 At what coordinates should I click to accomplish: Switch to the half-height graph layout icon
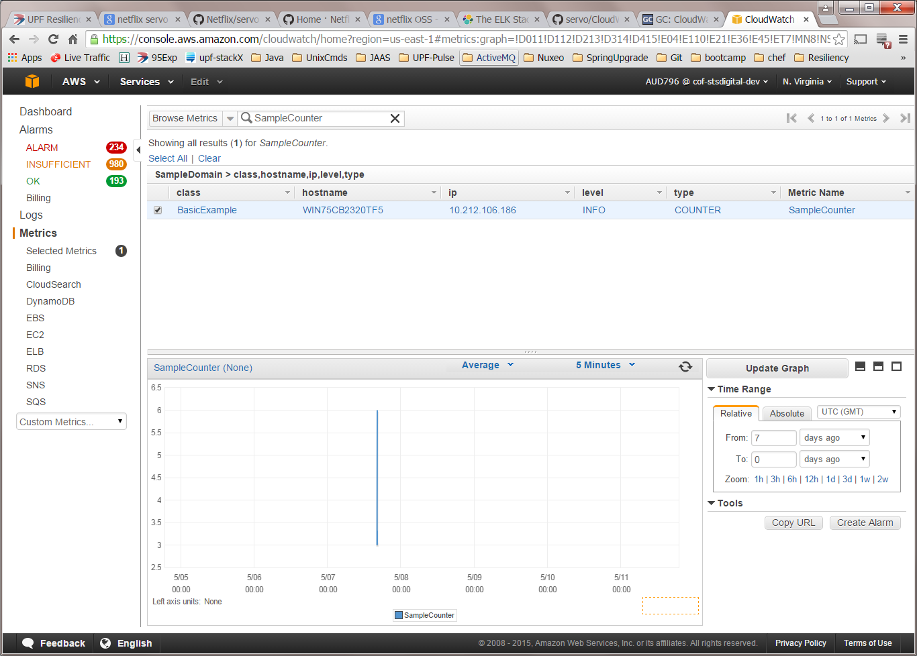point(878,366)
